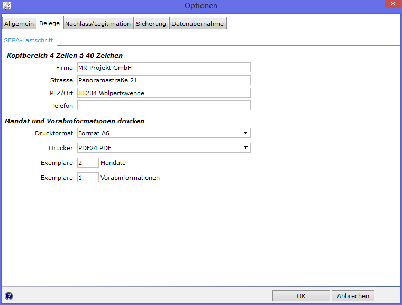Select the Belege tab
Viewport: 402px width, 305px height.
tap(50, 23)
